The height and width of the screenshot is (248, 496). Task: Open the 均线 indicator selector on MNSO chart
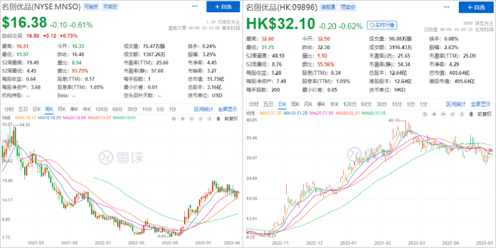[x=6, y=118]
